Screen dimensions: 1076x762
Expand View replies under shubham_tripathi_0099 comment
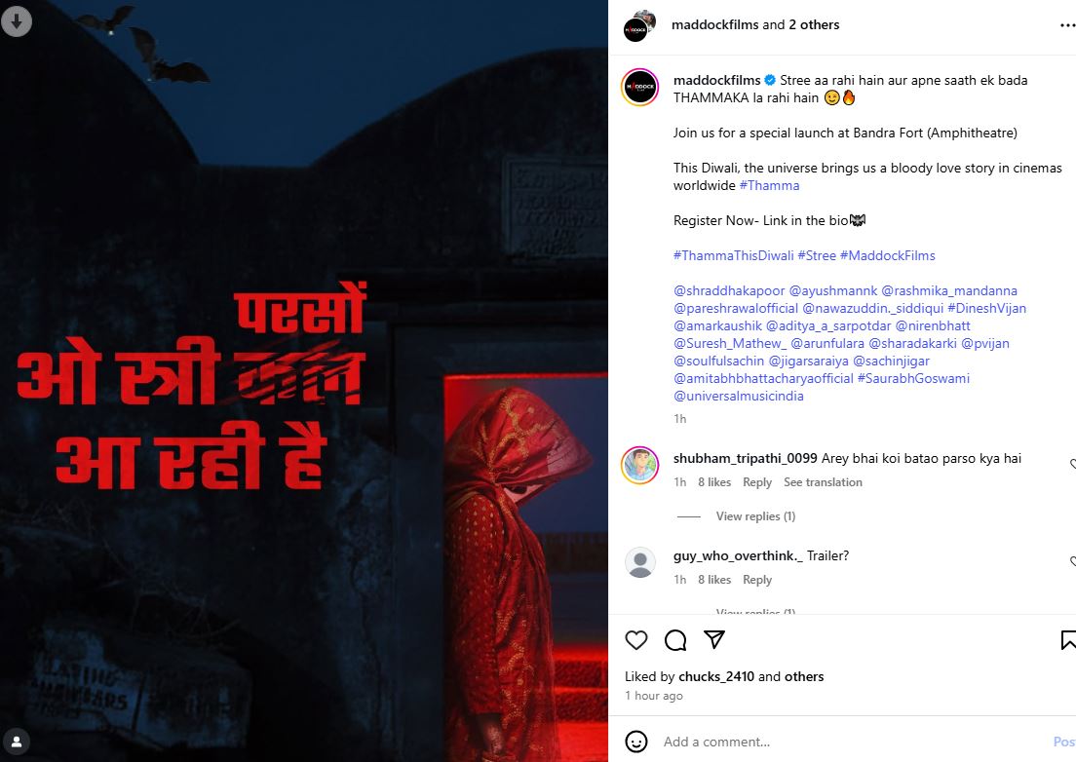(x=755, y=516)
